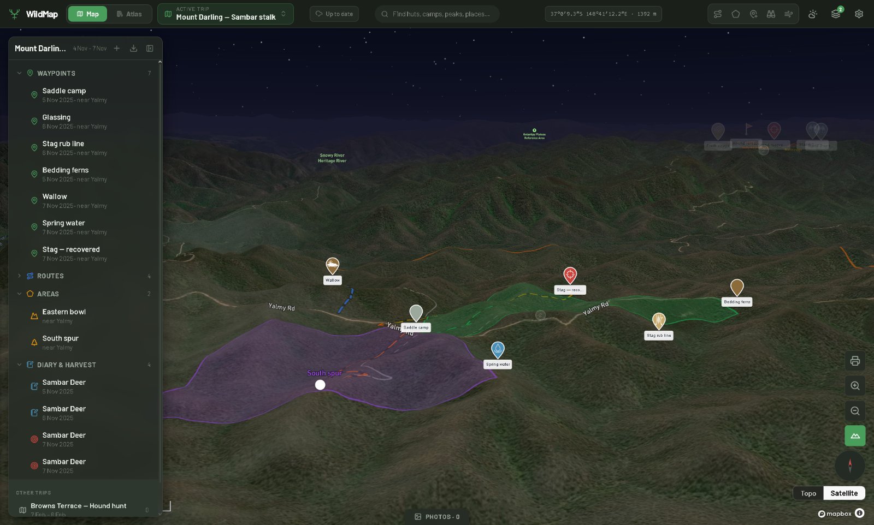Select the Eastern bowl area
This screenshot has height=525, width=874.
(85, 316)
